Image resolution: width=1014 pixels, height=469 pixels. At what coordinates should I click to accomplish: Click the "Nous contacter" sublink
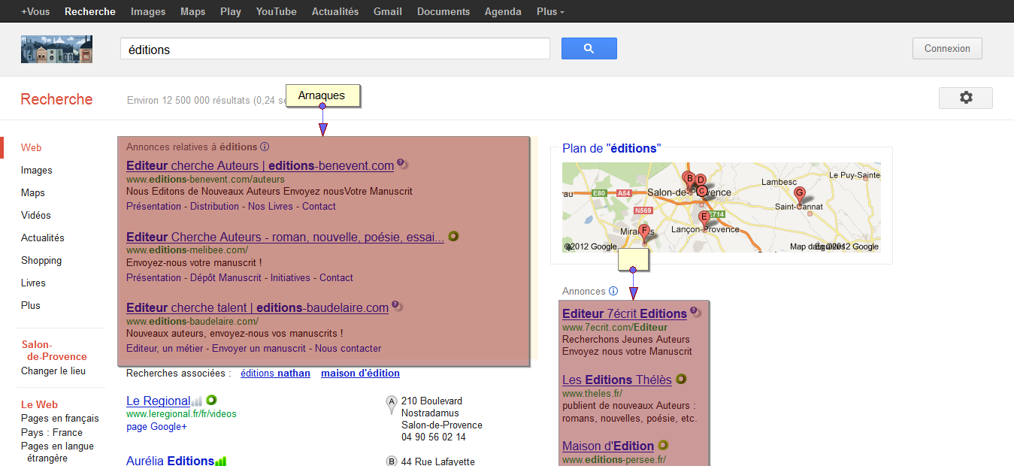click(x=348, y=349)
